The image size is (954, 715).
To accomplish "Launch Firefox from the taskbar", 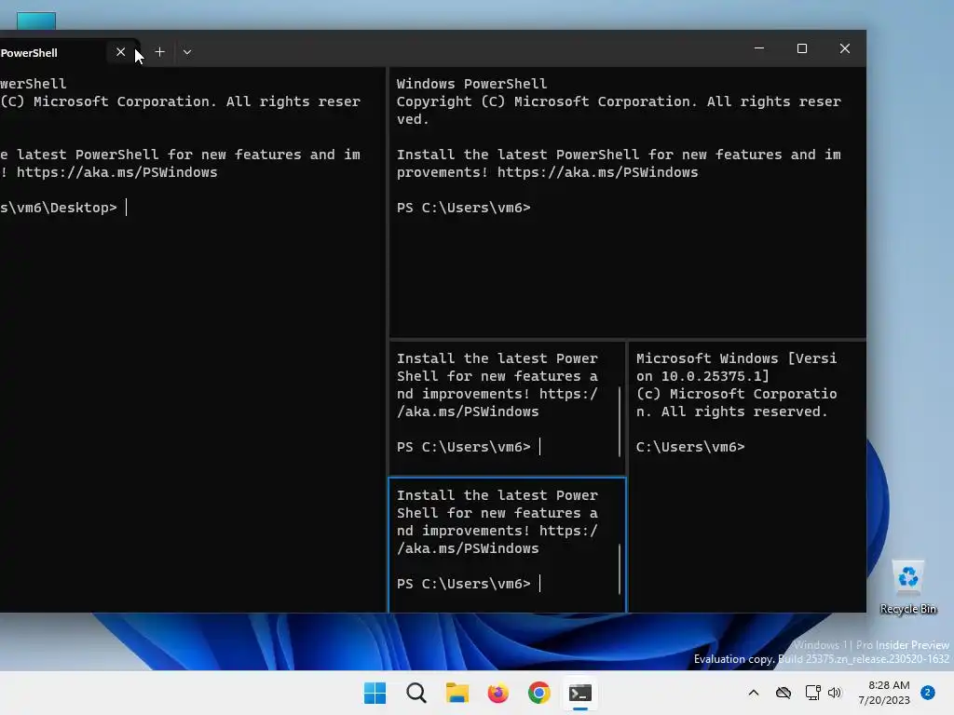I will 497,693.
